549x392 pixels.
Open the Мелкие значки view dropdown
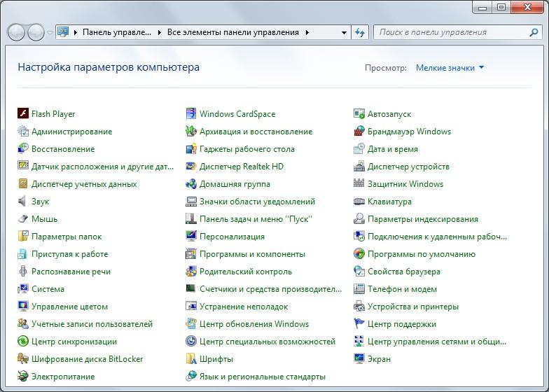[x=450, y=67]
